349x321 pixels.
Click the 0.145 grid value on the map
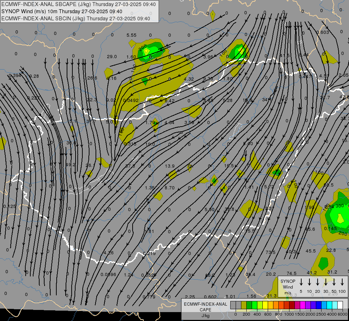[330, 228]
